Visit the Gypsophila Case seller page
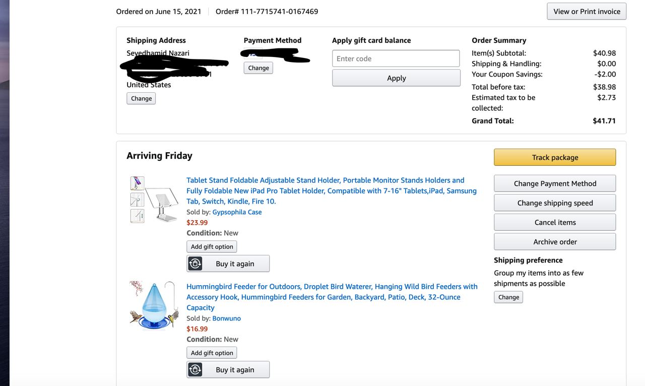Image resolution: width=645 pixels, height=386 pixels. (x=237, y=212)
